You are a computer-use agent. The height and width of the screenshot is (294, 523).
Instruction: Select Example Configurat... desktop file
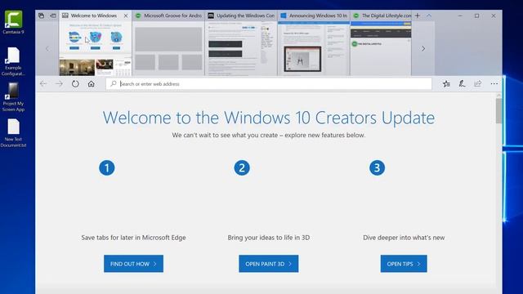click(x=13, y=62)
